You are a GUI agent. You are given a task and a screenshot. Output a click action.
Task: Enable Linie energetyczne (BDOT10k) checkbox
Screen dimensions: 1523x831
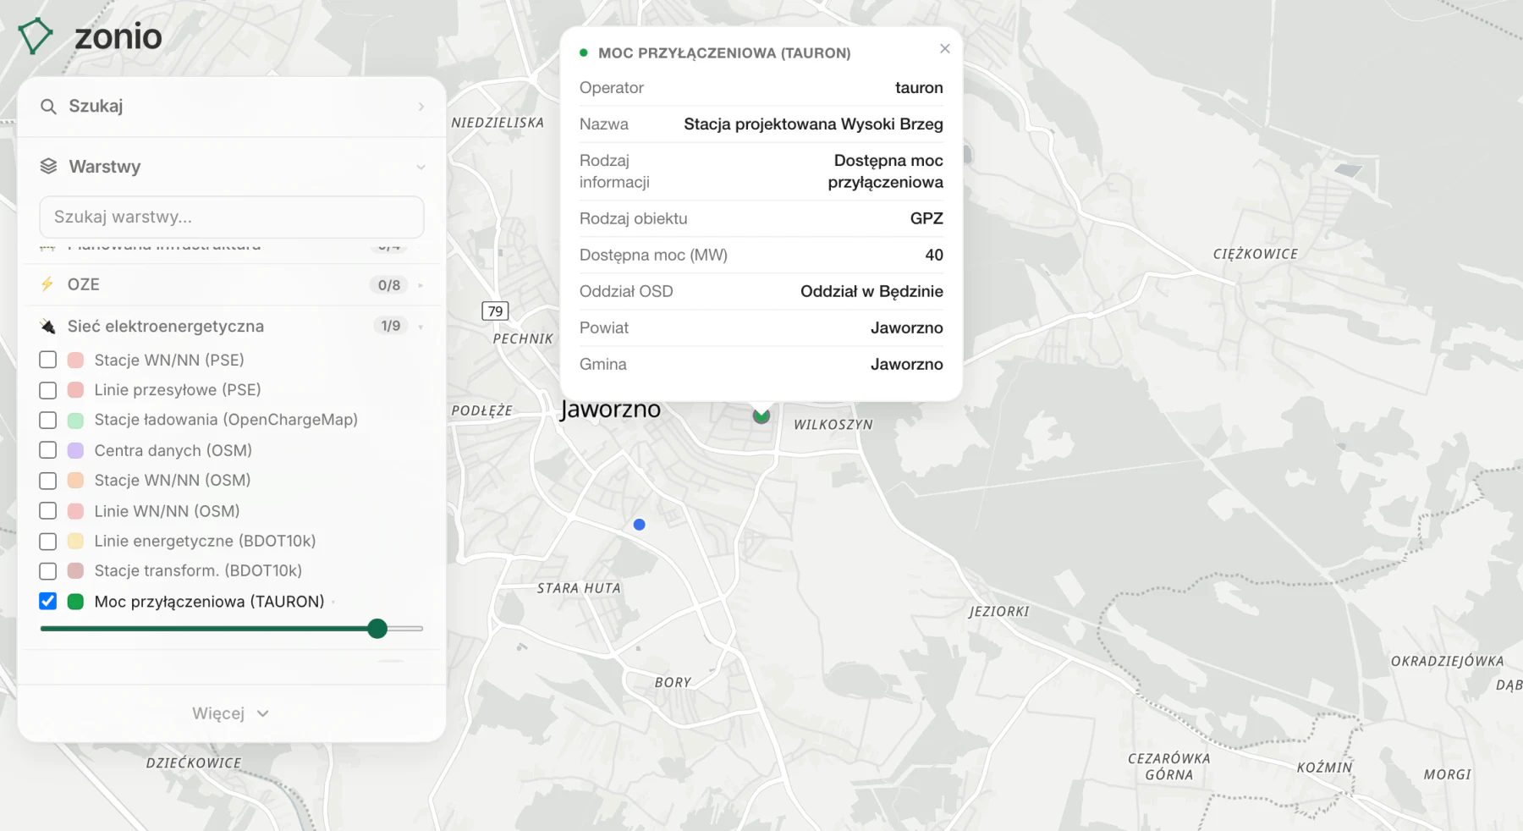coord(48,541)
